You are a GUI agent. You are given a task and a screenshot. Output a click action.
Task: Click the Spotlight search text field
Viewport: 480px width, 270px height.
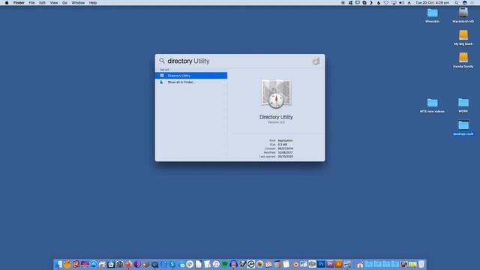238,61
